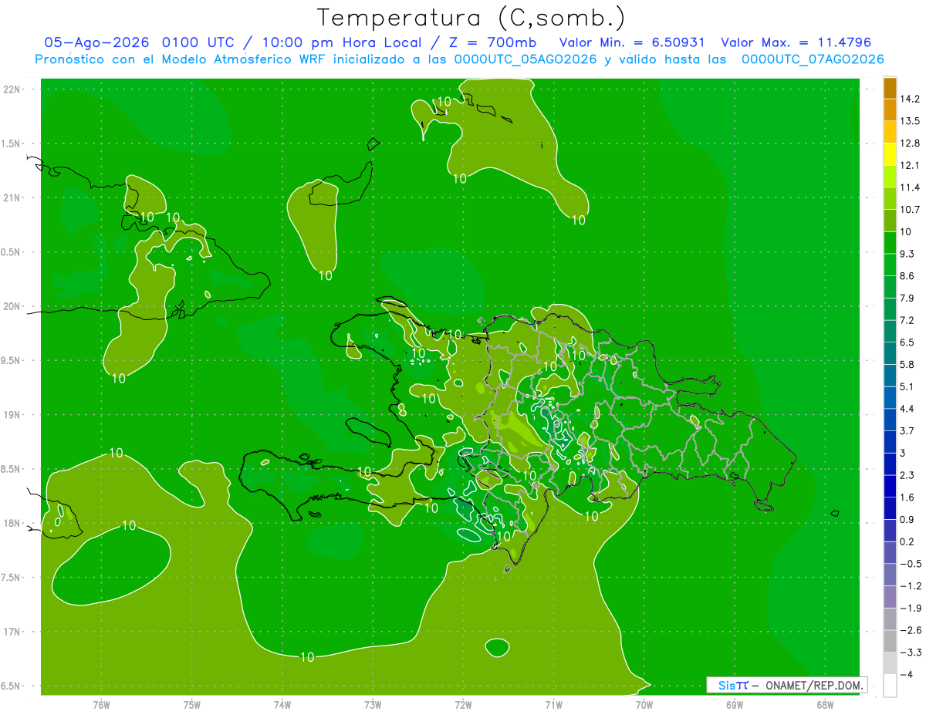Pick the dark blue swatch between 1.6 and 0.9

890,508
